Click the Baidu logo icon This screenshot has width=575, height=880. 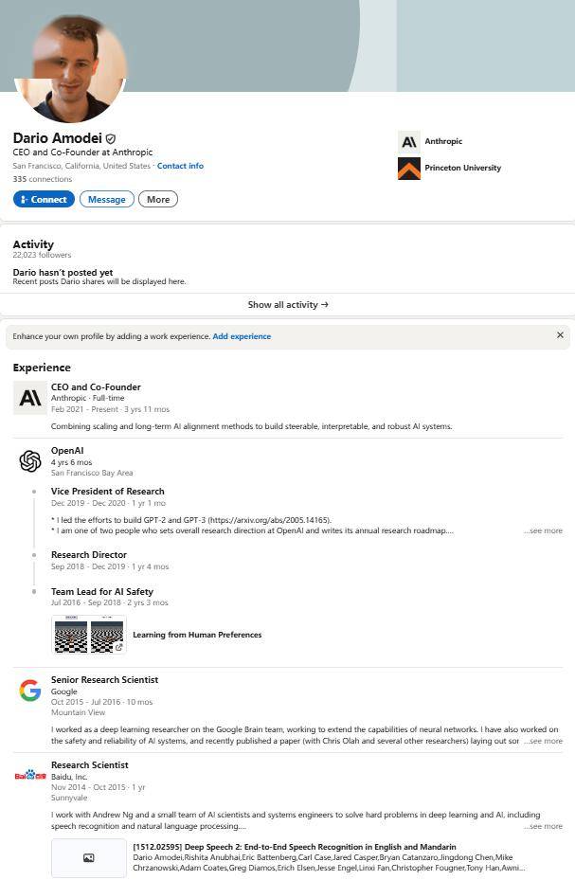point(30,776)
